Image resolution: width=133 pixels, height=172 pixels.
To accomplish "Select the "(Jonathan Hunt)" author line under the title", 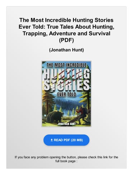I will tap(66, 50).
